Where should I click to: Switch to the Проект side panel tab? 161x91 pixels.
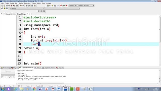pos(3,14)
